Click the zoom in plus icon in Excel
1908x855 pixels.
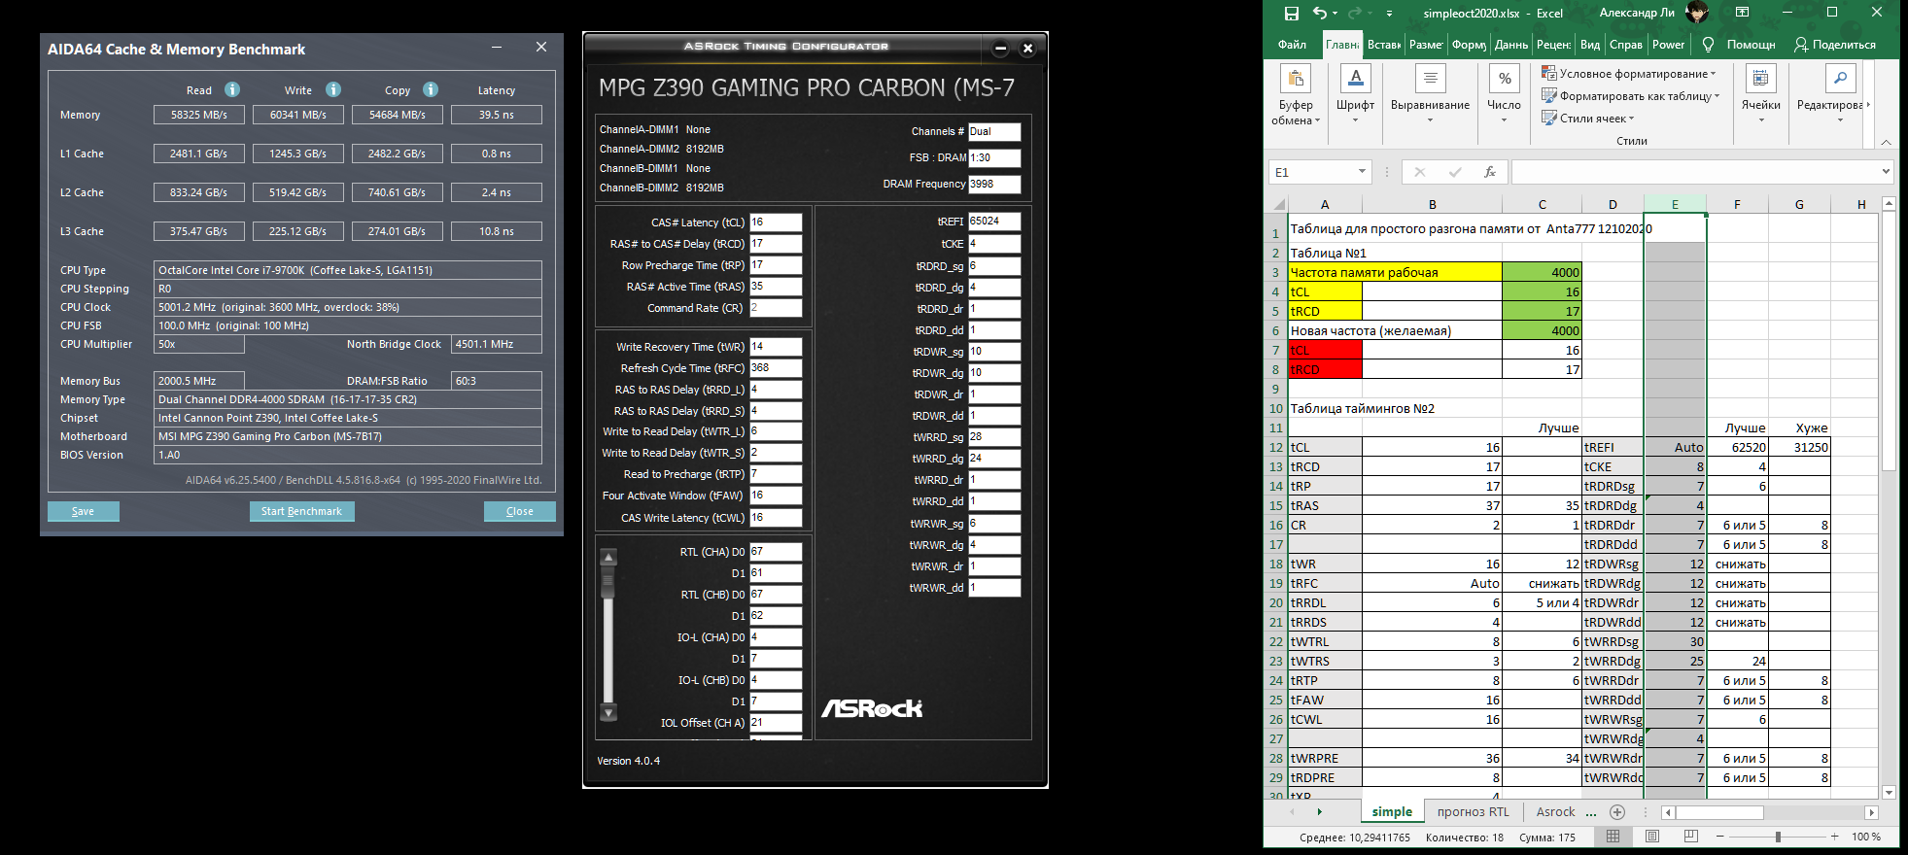pos(1834,837)
